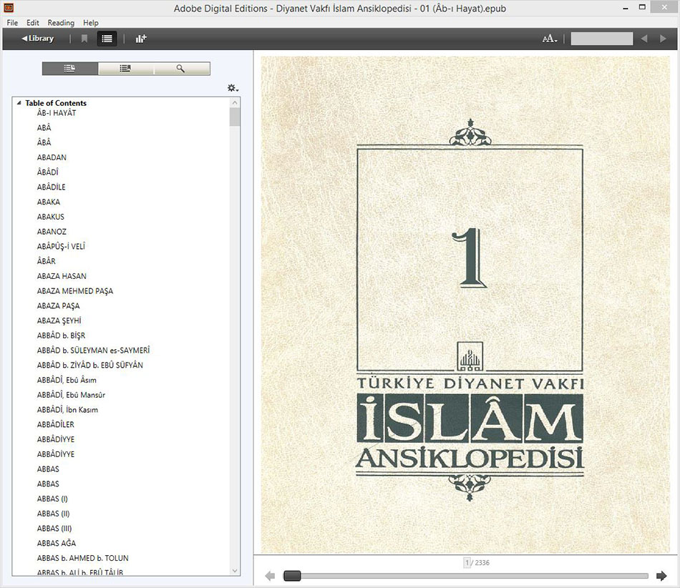Go to previous search result arrow
680x588 pixels.
tap(644, 39)
